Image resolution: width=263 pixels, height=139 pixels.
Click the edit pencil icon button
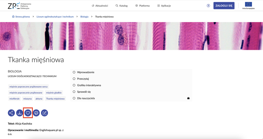click(x=44, y=113)
